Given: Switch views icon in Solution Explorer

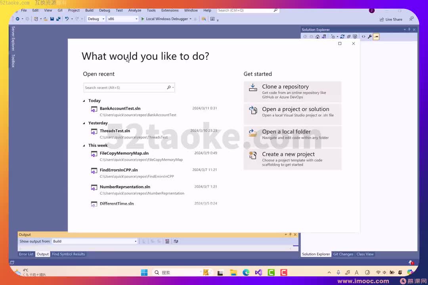Looking at the screenshot, I should tap(324, 36).
